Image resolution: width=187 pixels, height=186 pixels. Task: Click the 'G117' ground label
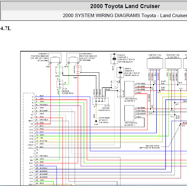tap(96, 125)
